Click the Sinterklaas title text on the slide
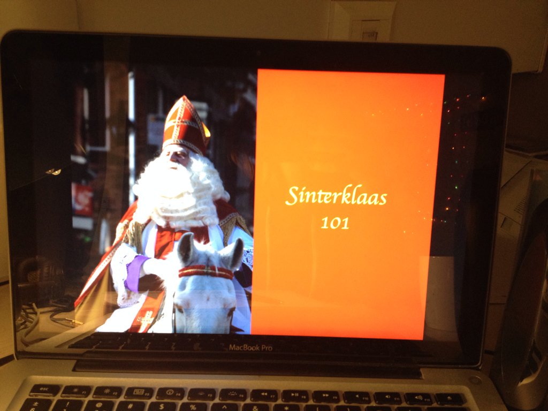The height and width of the screenshot is (411, 548). tap(336, 197)
